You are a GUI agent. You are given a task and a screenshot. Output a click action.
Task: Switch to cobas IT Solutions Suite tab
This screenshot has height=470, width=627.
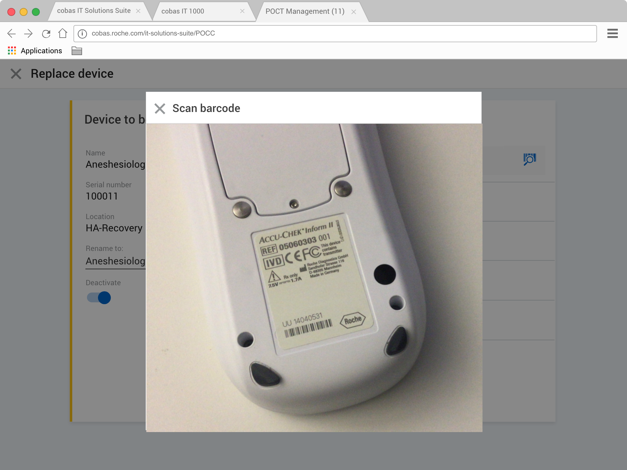(x=94, y=11)
